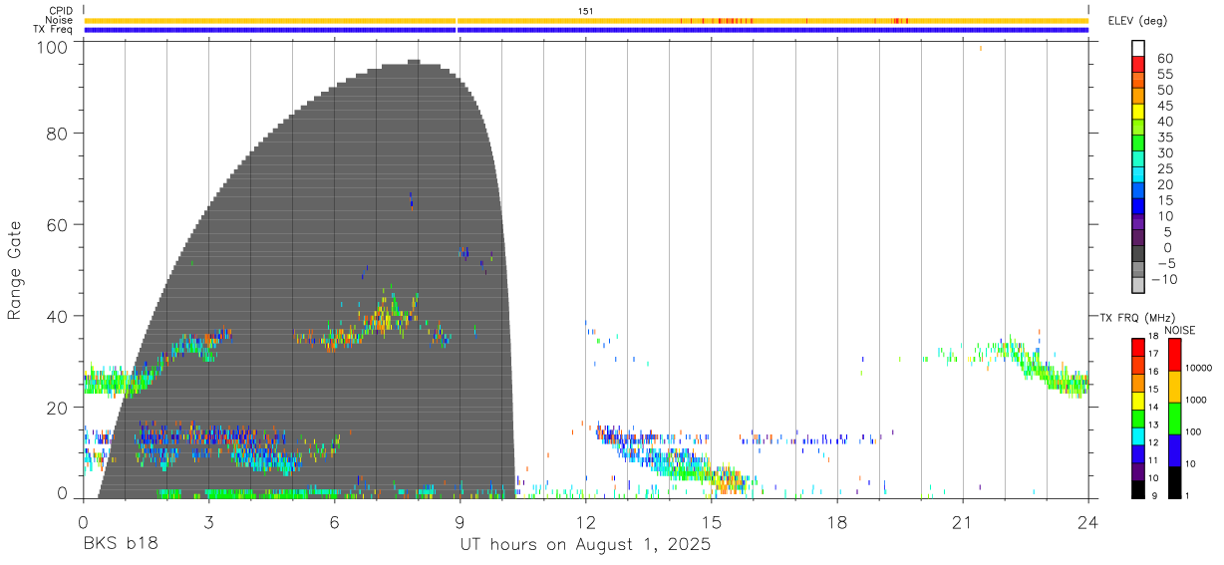Click the 35 tick on the ELEV colorbar

pyautogui.click(x=1164, y=138)
